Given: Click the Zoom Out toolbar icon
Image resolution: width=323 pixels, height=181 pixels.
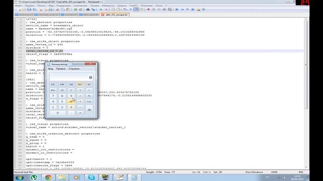Looking at the screenshot, I should tap(106, 10).
